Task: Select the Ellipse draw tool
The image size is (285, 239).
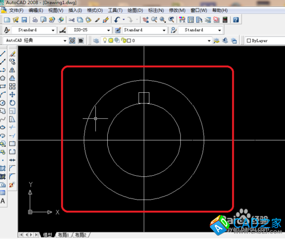Action: click(3, 127)
